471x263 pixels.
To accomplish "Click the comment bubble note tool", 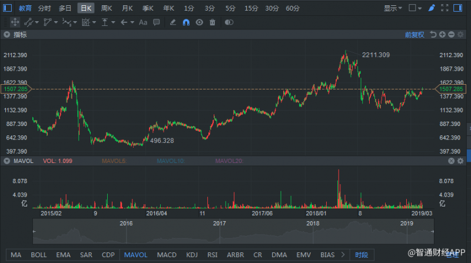I will 156,22.
